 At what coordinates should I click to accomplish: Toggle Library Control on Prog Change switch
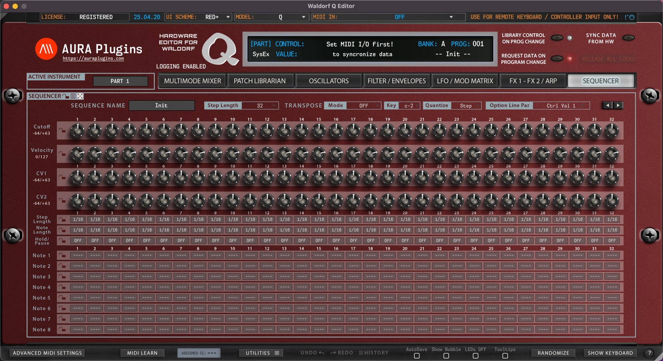click(x=557, y=38)
